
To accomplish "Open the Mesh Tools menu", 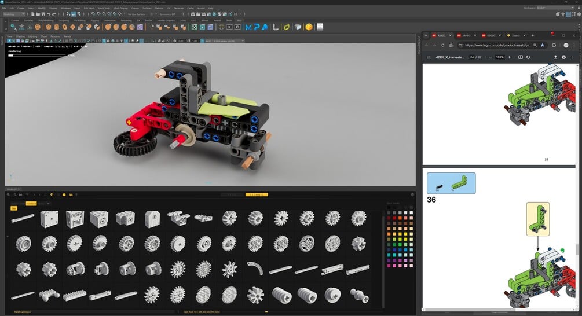I will [x=104, y=8].
